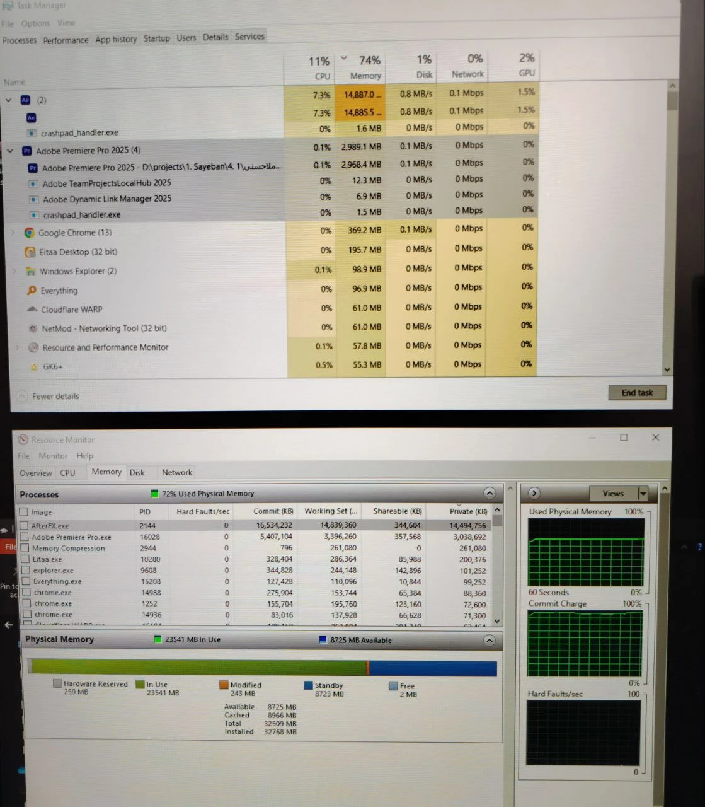Screen dimensions: 705x807
Task: Switch to the Startup tab
Action: coord(156,38)
